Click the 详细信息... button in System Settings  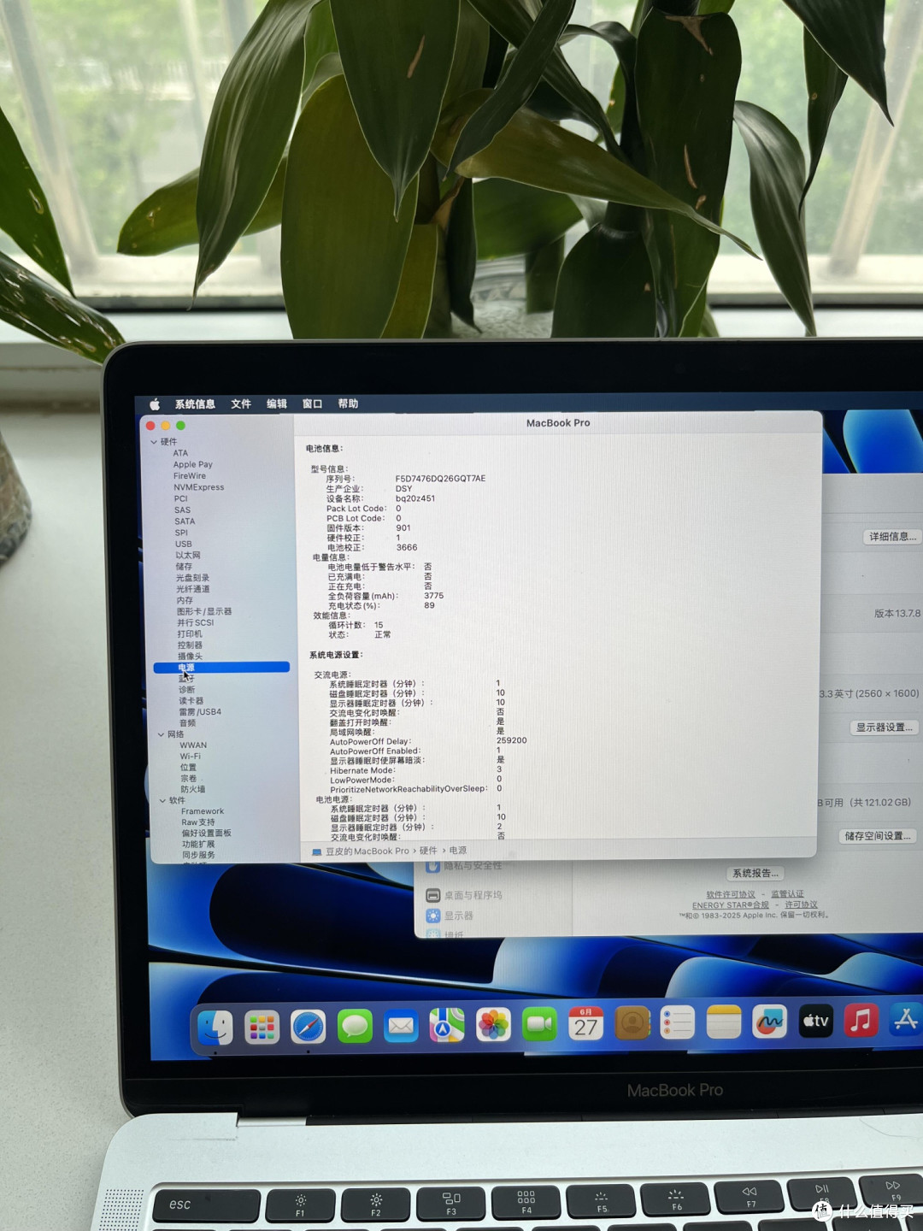click(x=892, y=537)
